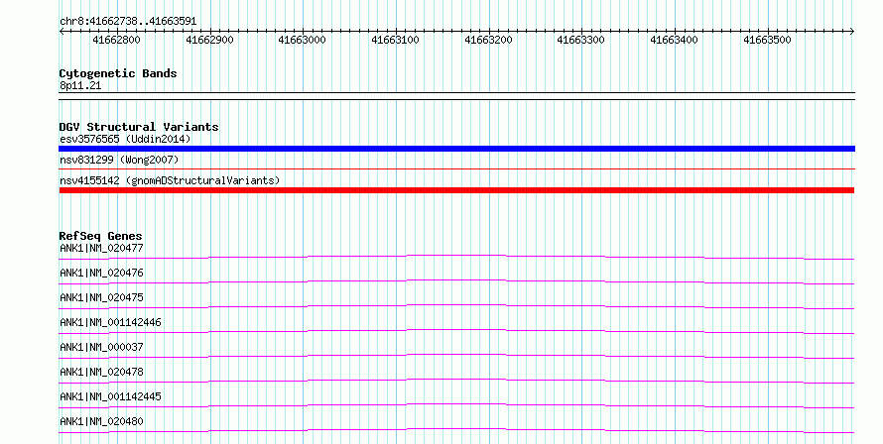
Task: Select the DGV Structural Variants track heading
Action: click(139, 127)
